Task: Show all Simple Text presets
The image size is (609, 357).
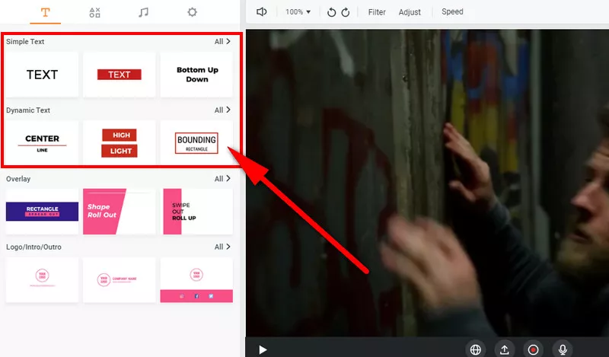Action: point(222,41)
